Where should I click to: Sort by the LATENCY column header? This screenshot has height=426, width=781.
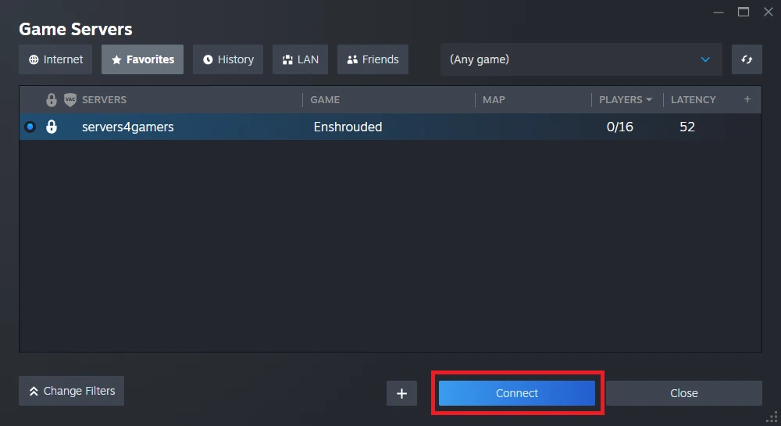pyautogui.click(x=694, y=99)
